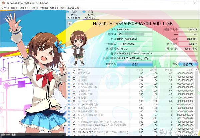This screenshot has width=200, height=138.
Task: Open the 功能(u) menu
Action: [x=24, y=8]
